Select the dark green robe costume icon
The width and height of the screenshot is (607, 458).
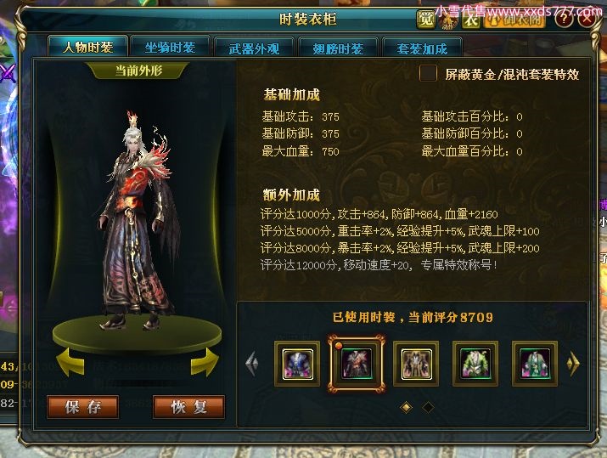click(535, 364)
